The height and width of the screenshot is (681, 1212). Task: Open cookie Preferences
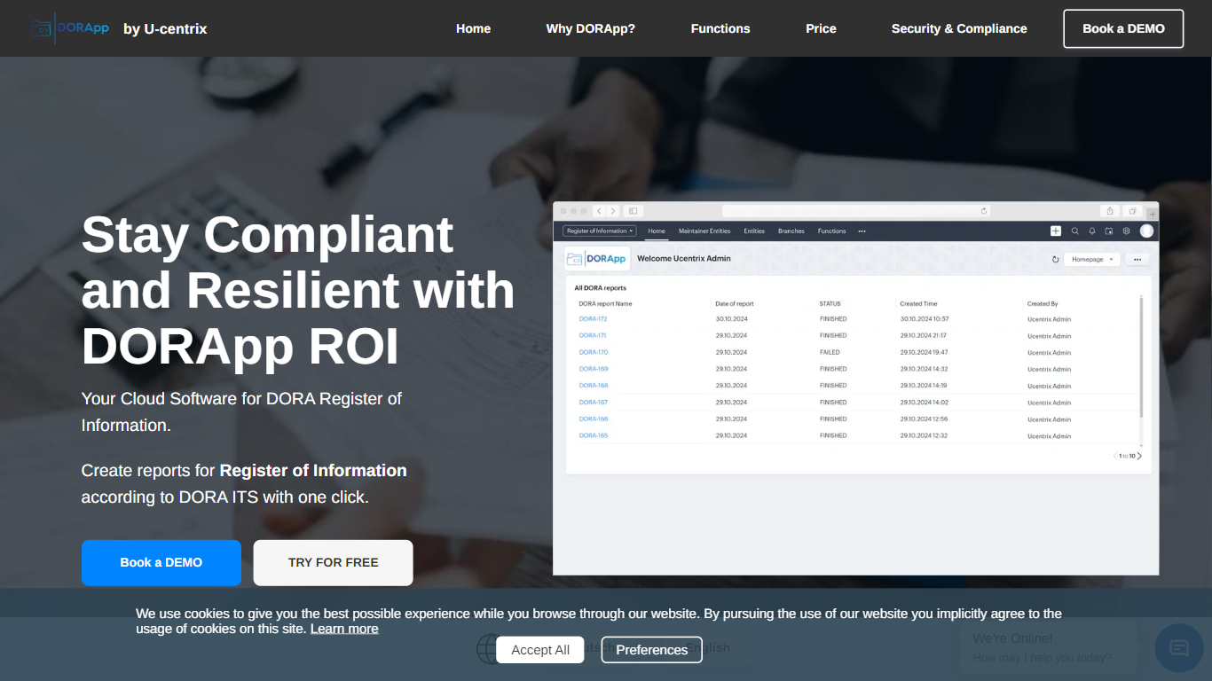tap(652, 650)
